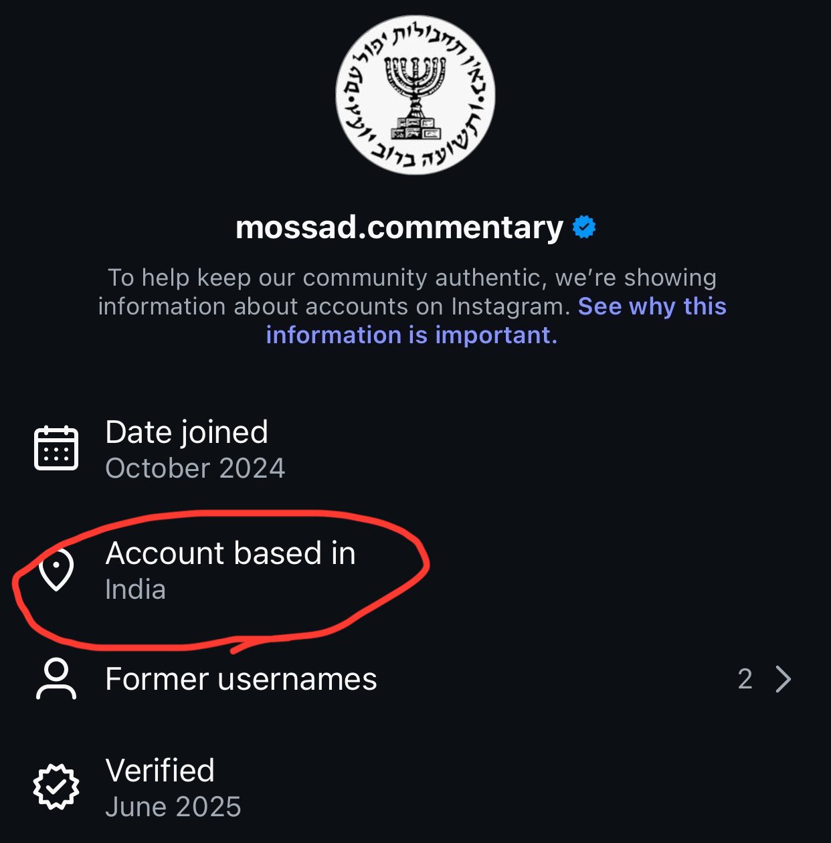Click the 'information is important.' link text

point(411,335)
